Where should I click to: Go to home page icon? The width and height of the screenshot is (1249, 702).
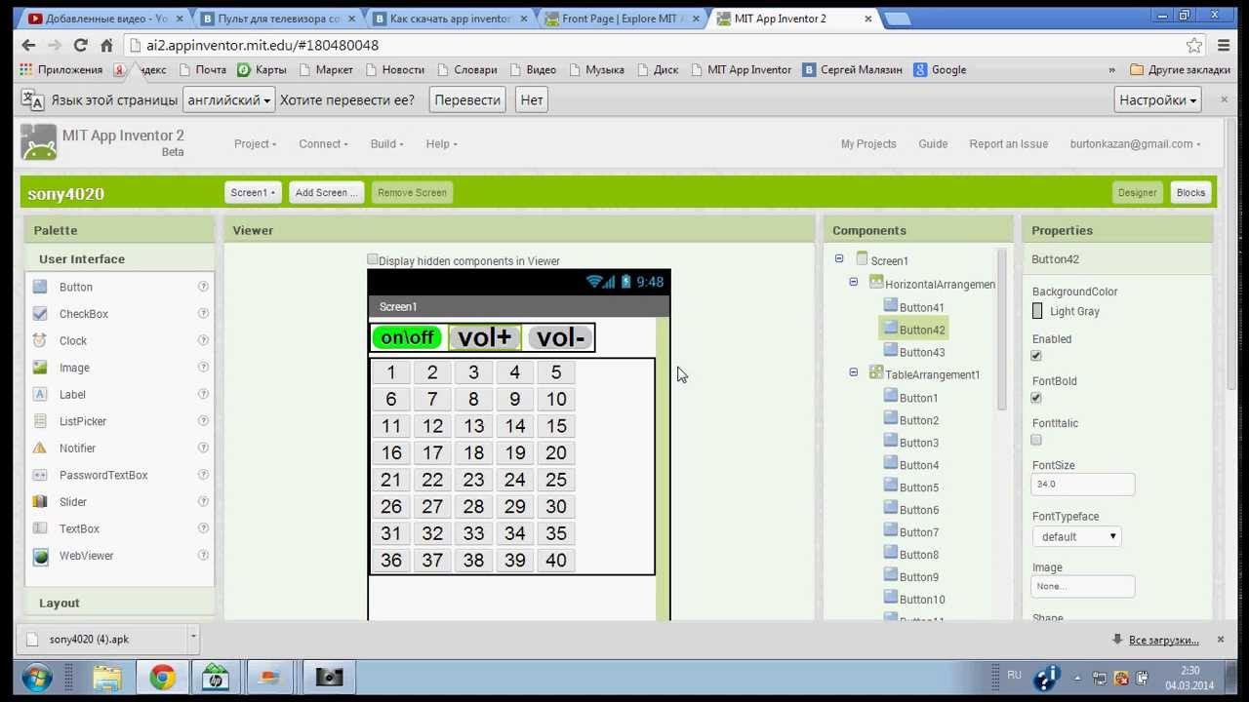pyautogui.click(x=106, y=45)
